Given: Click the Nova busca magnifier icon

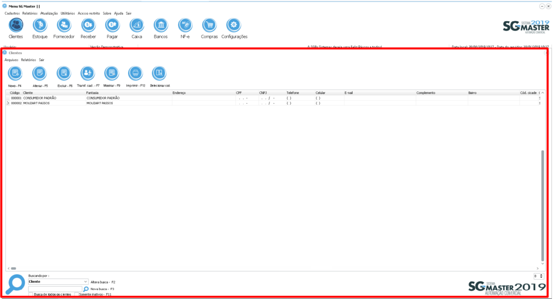Looking at the screenshot, I should [86, 289].
